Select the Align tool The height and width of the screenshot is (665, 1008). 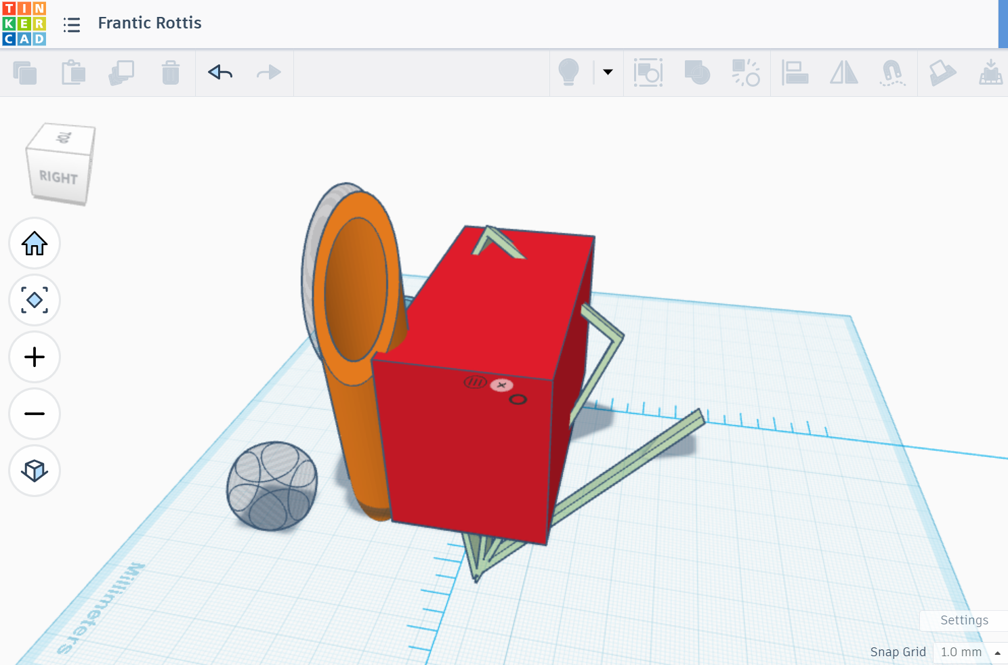[x=795, y=72]
